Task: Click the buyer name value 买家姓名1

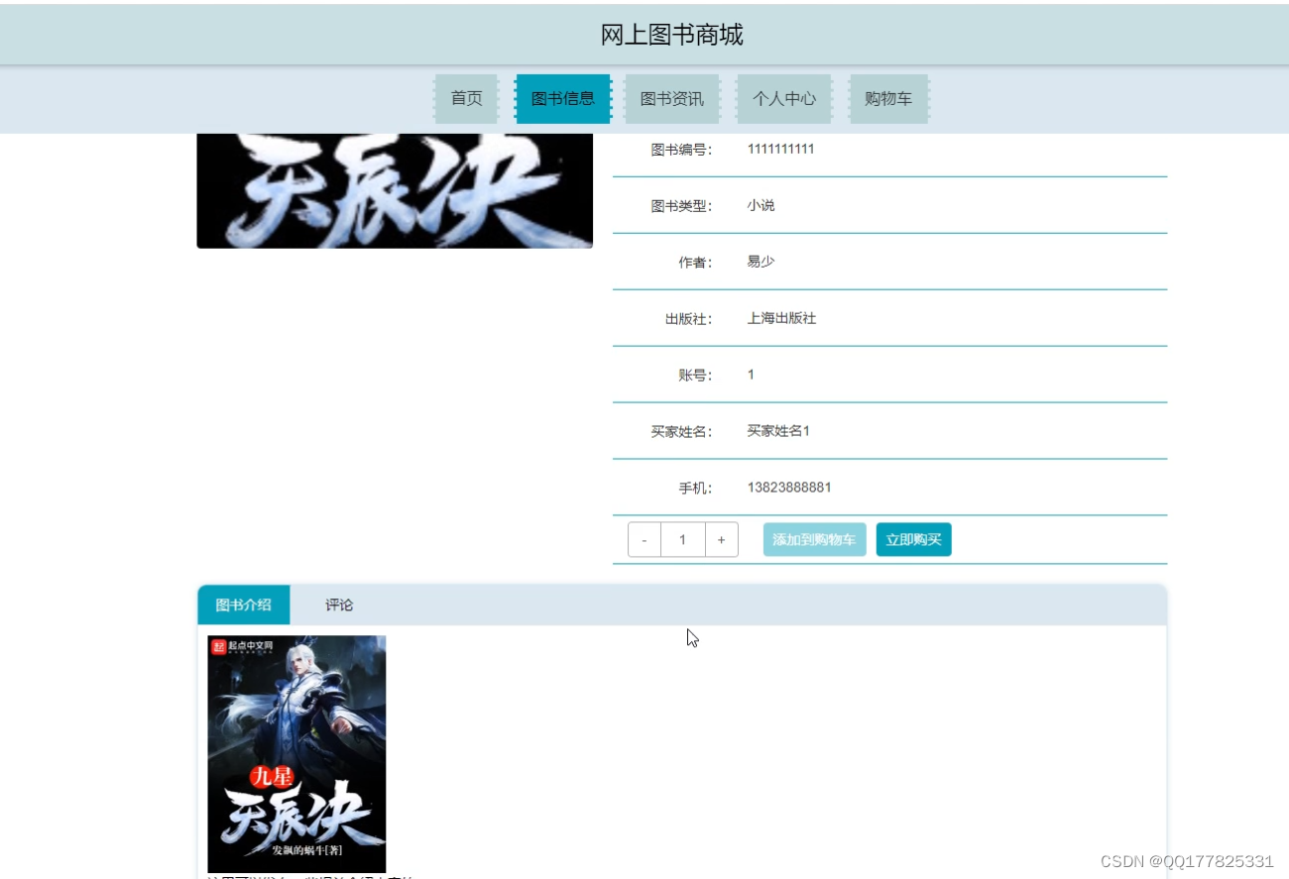Action: coord(778,431)
